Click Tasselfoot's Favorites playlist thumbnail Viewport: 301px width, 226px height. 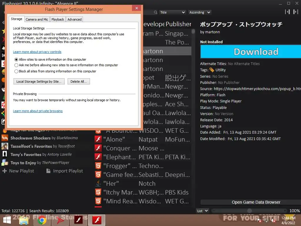click(5, 146)
